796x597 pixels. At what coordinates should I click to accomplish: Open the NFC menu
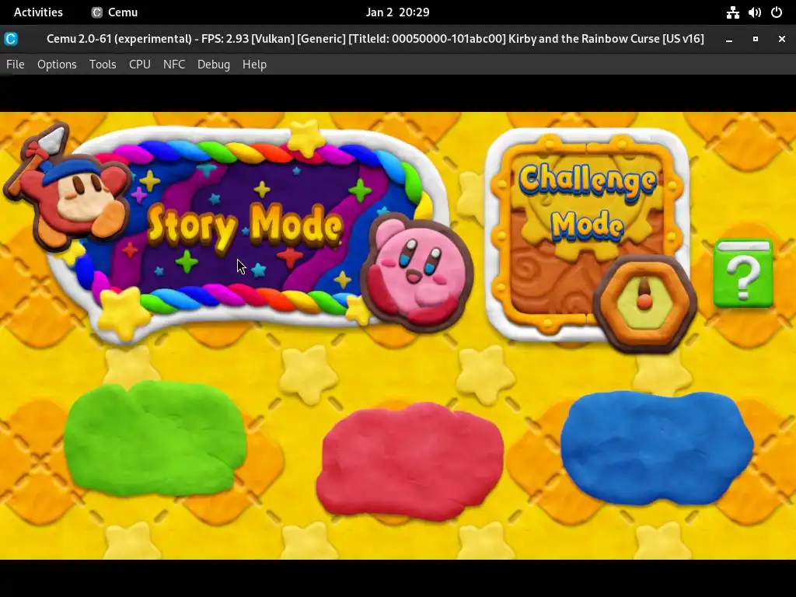tap(174, 65)
